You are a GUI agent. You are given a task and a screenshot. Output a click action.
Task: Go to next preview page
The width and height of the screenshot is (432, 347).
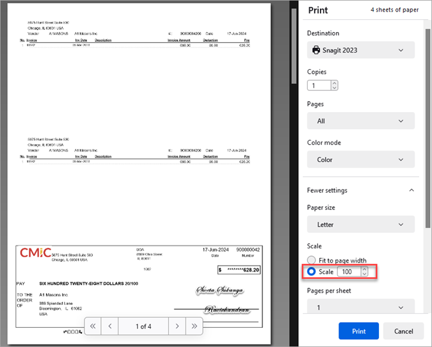[x=177, y=327]
